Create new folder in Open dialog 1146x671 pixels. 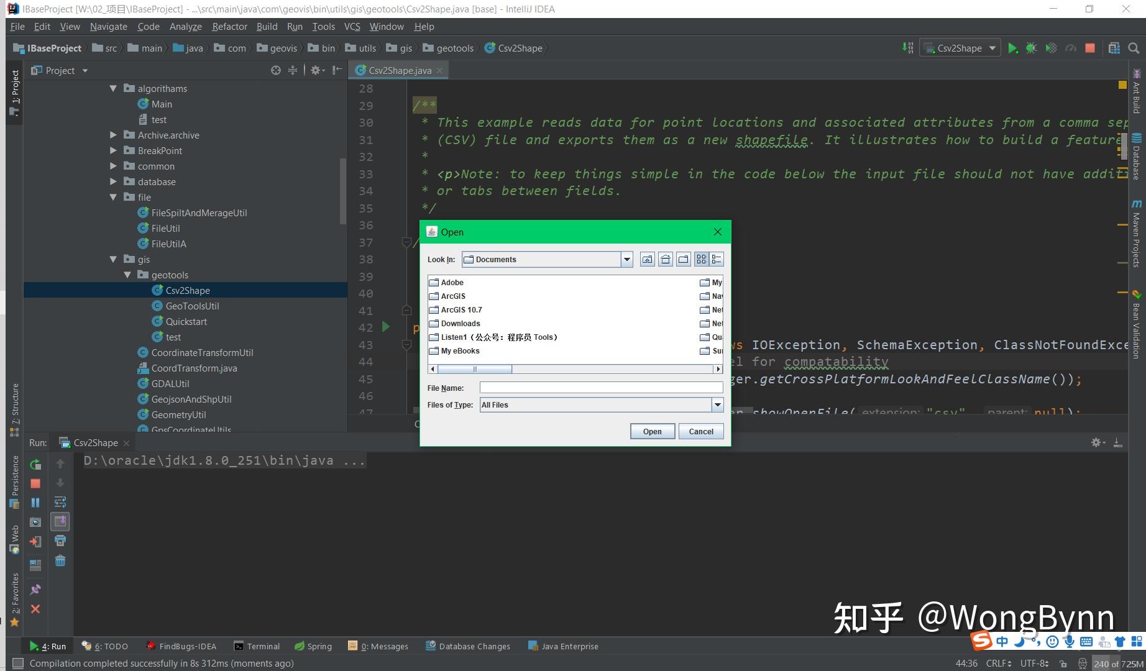(x=684, y=260)
